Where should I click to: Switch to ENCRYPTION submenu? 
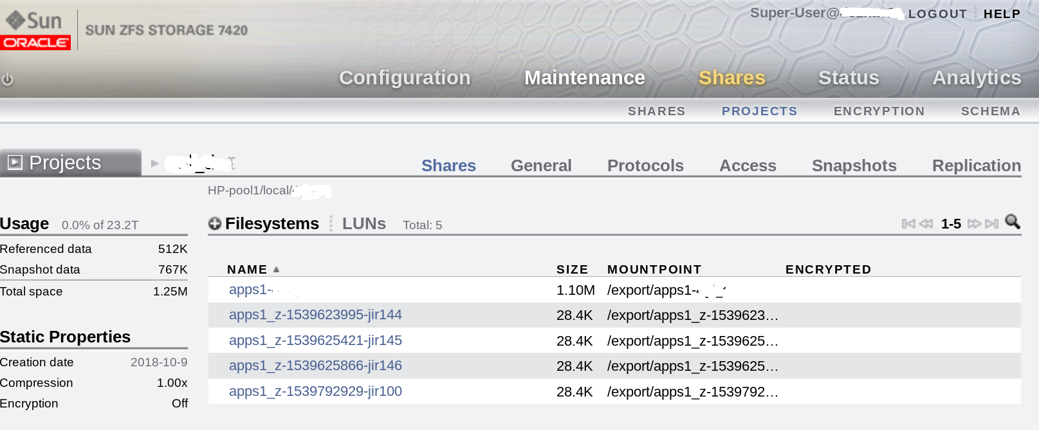pyautogui.click(x=879, y=111)
